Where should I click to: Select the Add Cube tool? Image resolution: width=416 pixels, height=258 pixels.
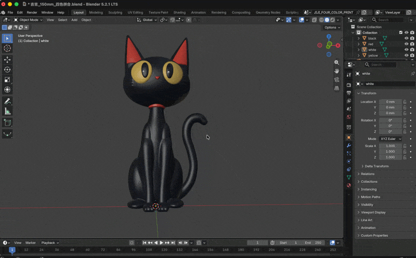click(x=7, y=123)
